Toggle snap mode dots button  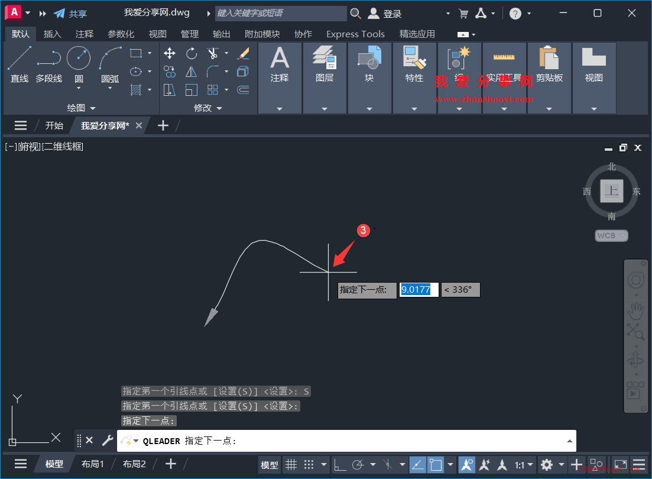[309, 464]
